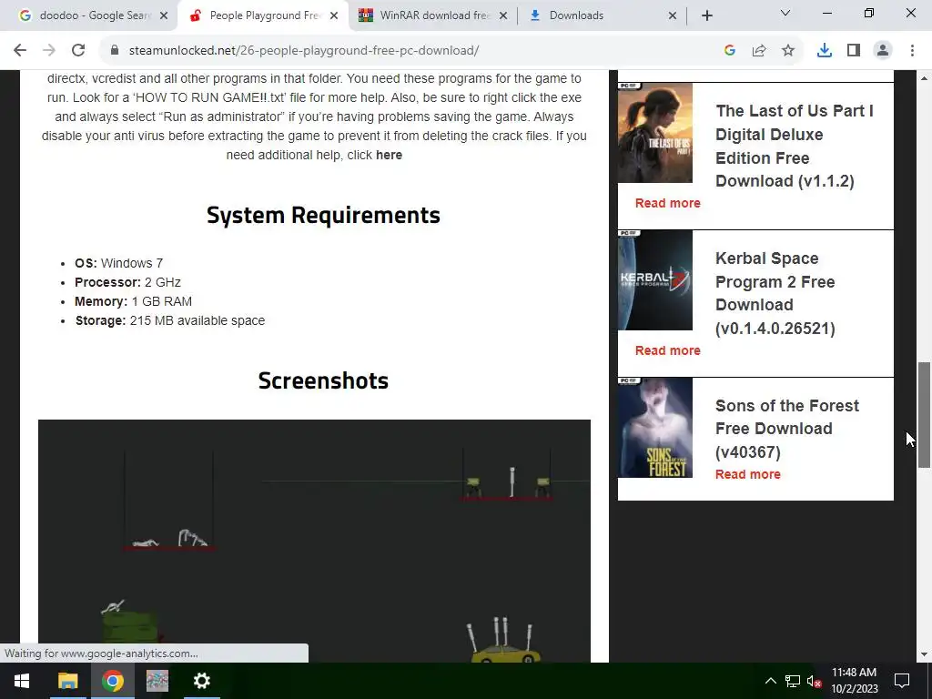
Task: Open Kerbal Space Program 2 title link
Action: [x=775, y=293]
